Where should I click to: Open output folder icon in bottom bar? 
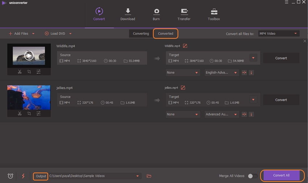coord(149,176)
